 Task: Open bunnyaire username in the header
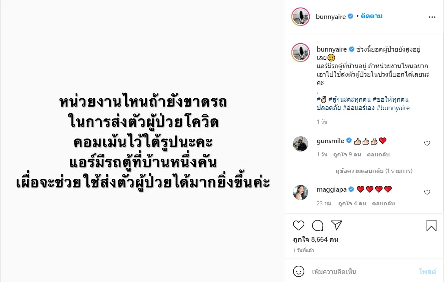[x=331, y=17]
